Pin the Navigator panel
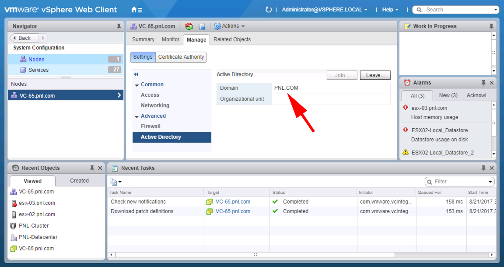The width and height of the screenshot is (504, 267). click(x=119, y=26)
